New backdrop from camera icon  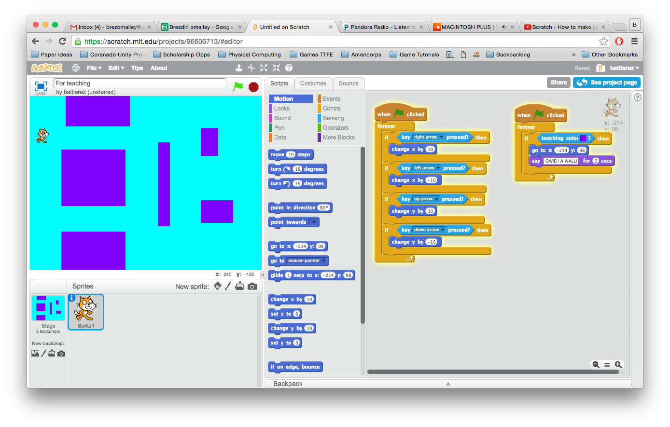tap(61, 353)
